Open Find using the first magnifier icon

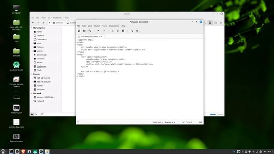tap(132, 31)
